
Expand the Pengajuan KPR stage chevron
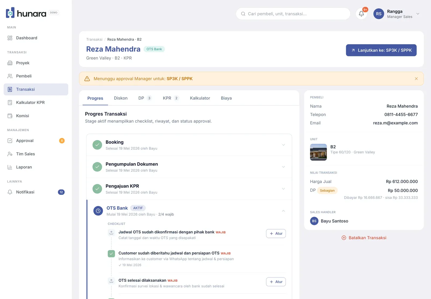283,189
